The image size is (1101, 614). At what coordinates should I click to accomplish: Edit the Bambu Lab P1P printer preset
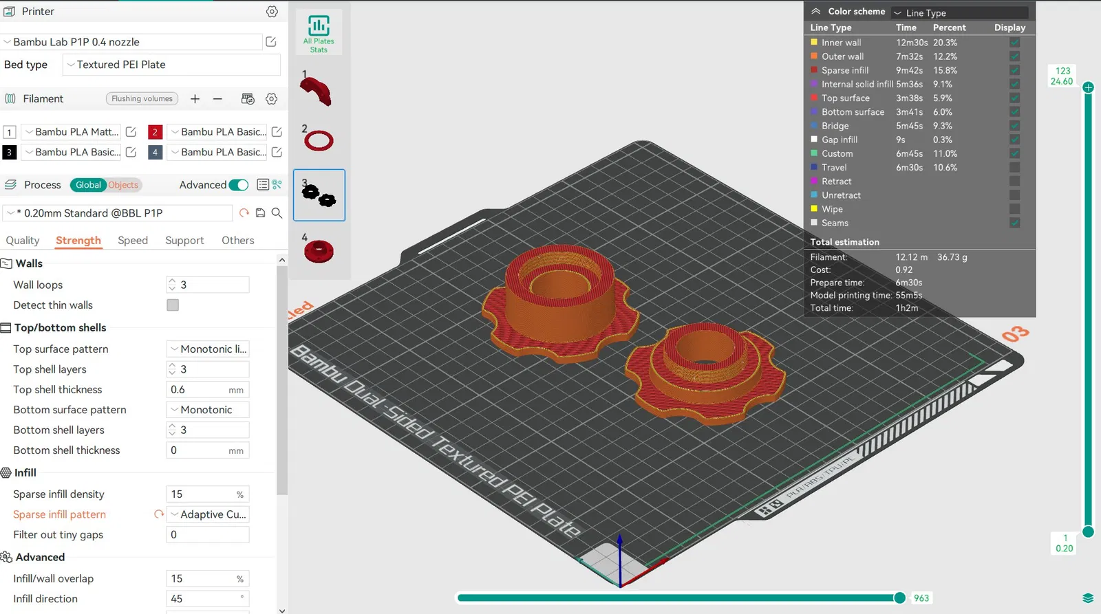tap(271, 42)
